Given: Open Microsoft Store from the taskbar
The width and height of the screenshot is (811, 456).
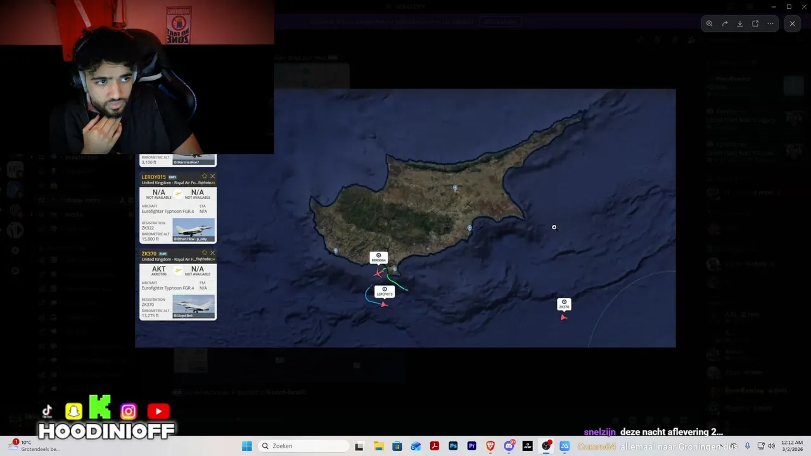Looking at the screenshot, I should pos(397,446).
